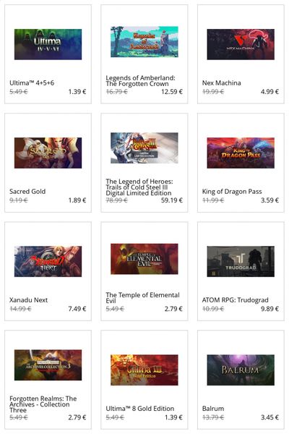
Task: Select the Balrum 3.45 € discounted price
Action: coord(269,417)
